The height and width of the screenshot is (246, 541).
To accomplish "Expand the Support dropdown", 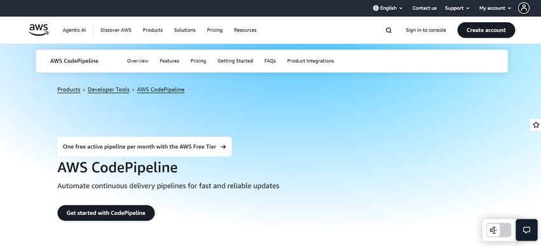I will pyautogui.click(x=457, y=8).
